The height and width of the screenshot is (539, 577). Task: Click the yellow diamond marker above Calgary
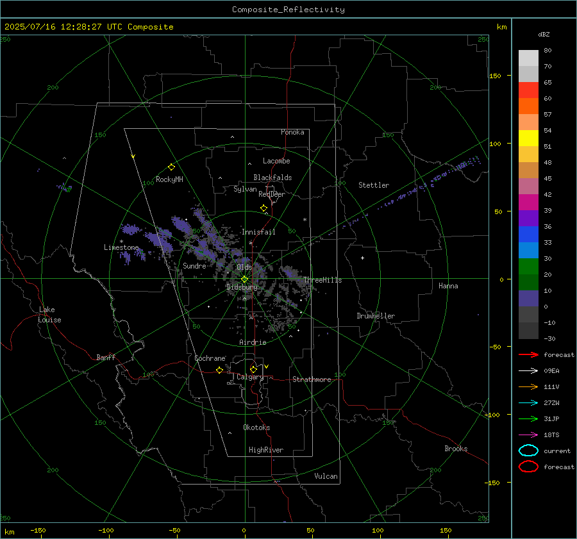coord(253,369)
